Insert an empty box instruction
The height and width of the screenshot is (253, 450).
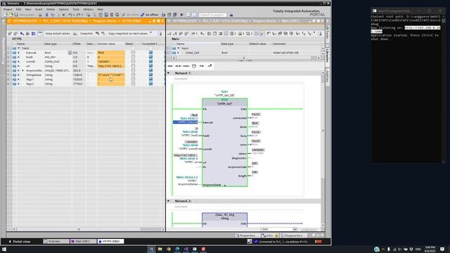pyautogui.click(x=194, y=66)
